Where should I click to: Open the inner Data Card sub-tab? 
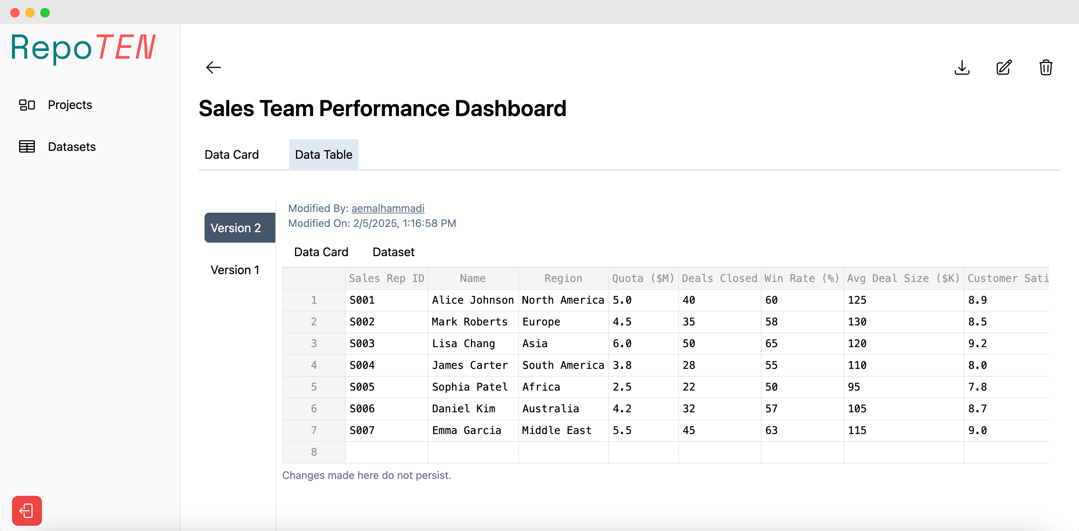point(321,252)
